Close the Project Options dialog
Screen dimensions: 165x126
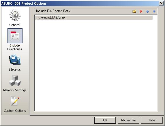pyautogui.click(x=161, y=3)
